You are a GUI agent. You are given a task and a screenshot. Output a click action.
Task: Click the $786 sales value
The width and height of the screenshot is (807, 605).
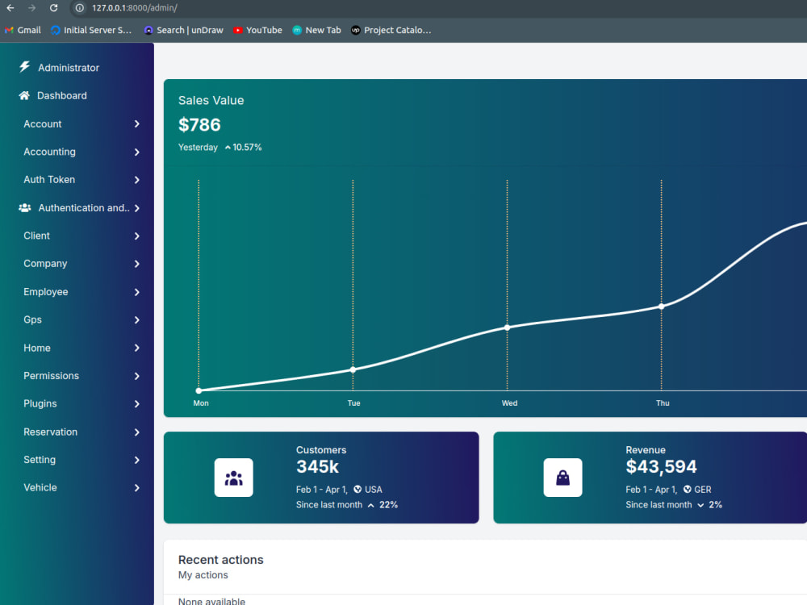click(x=199, y=125)
